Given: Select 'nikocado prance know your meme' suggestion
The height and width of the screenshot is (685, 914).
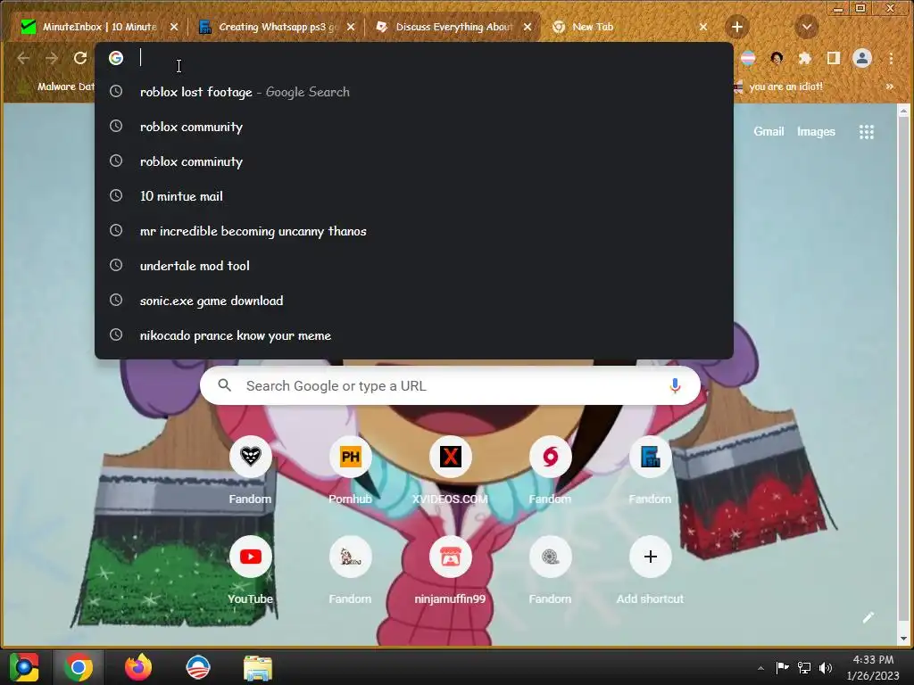Looking at the screenshot, I should tap(414, 335).
